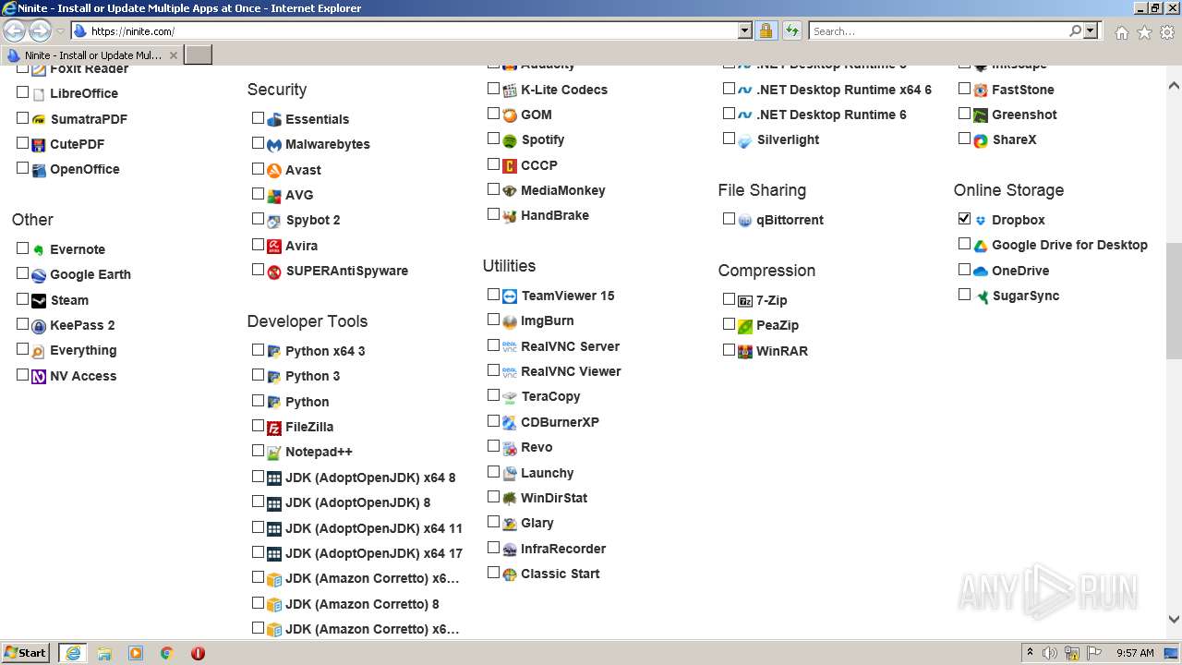
Task: Click the IE favorites star icon
Action: pyautogui.click(x=1144, y=32)
